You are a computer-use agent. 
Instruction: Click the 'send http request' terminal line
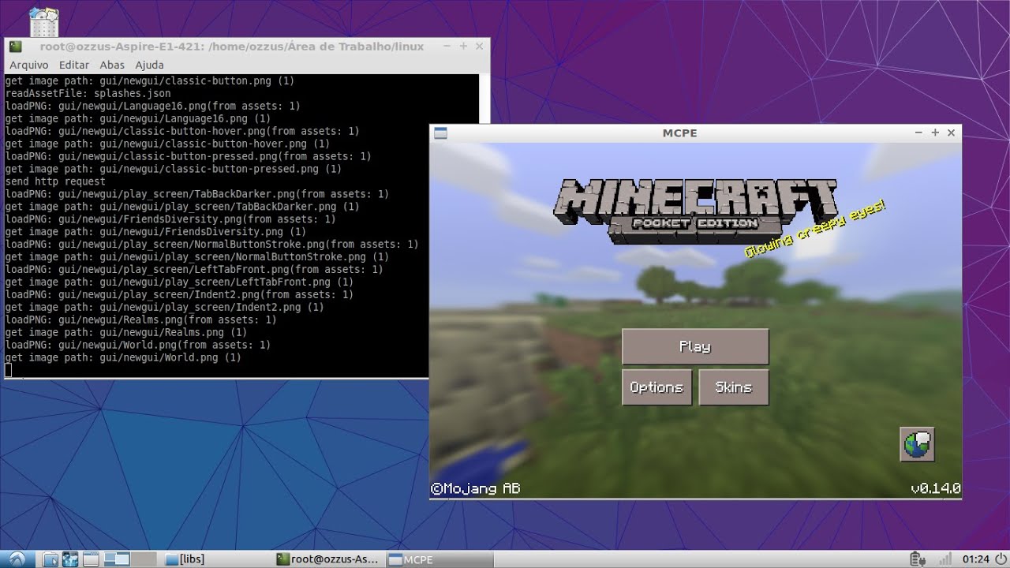pyautogui.click(x=55, y=181)
